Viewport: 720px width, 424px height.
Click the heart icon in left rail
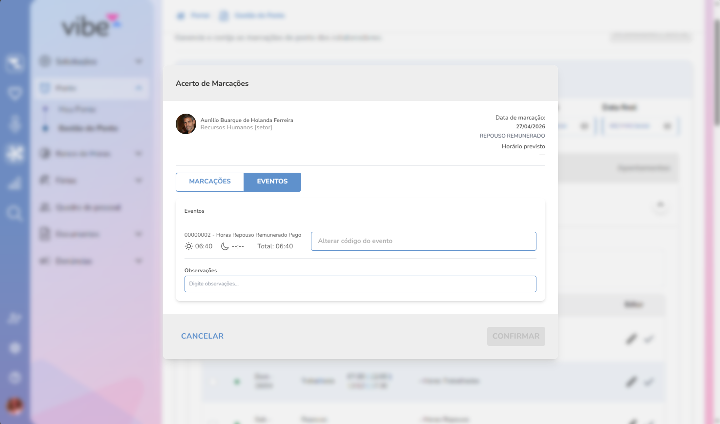point(15,93)
